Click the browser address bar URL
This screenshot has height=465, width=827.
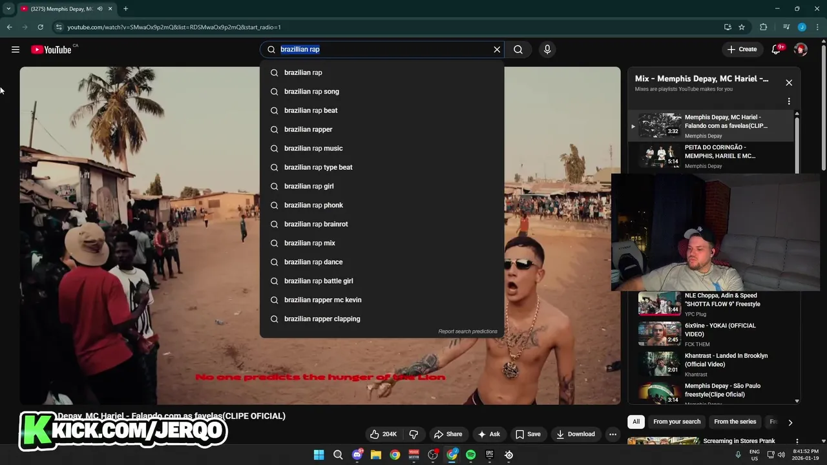click(x=174, y=27)
